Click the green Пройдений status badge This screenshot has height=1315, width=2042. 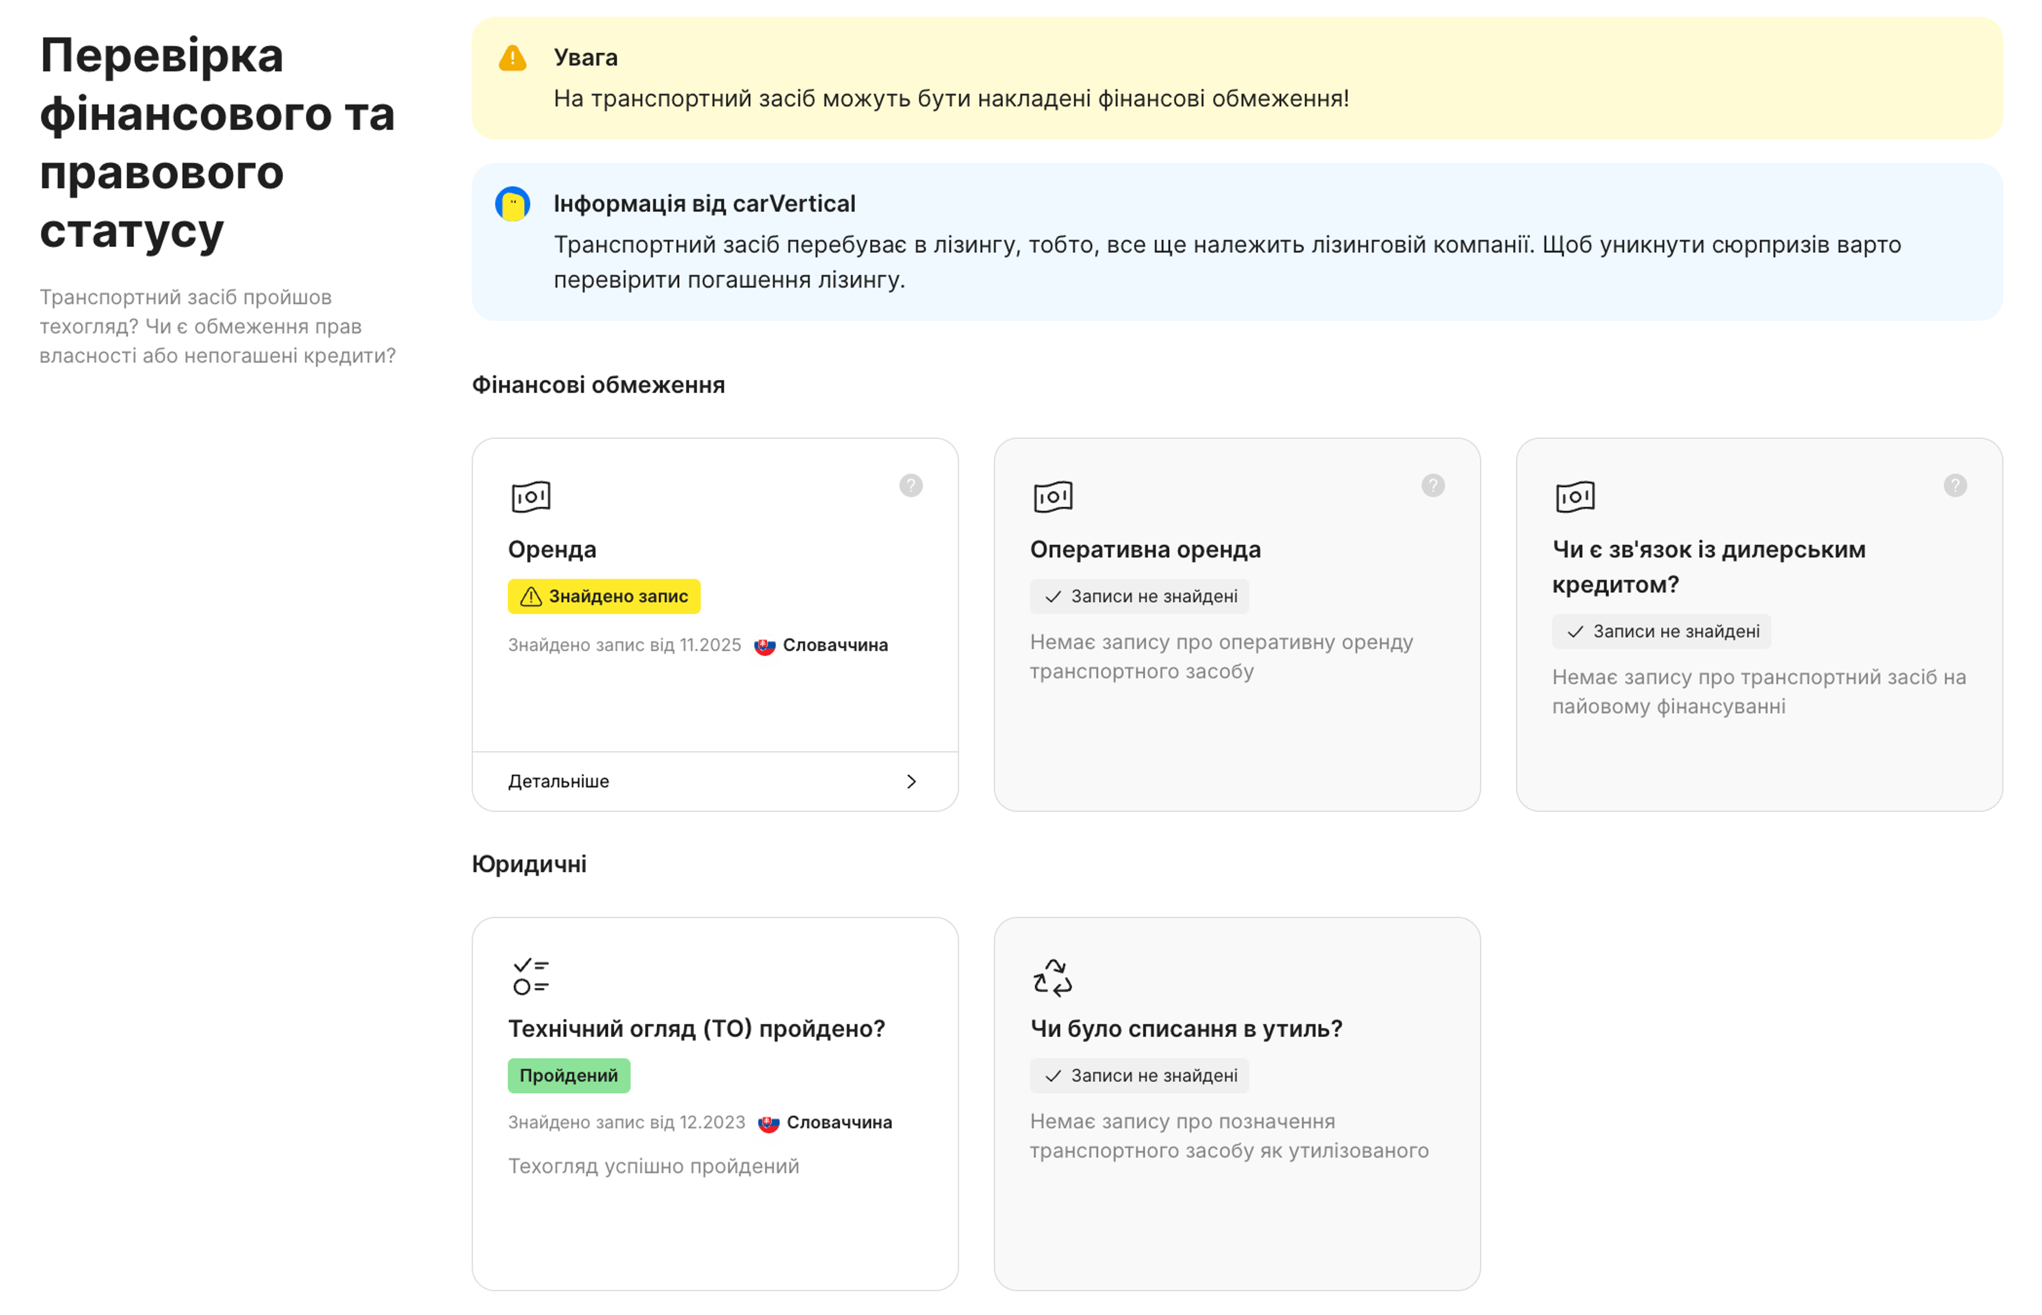(x=568, y=1075)
